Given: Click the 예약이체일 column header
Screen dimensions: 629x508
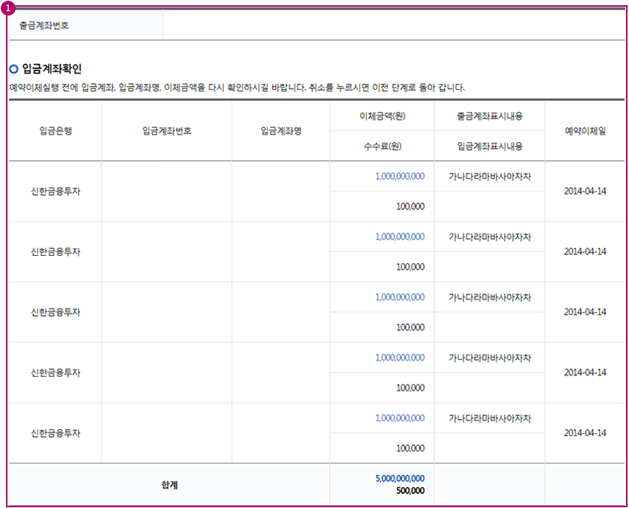Looking at the screenshot, I should coord(585,131).
